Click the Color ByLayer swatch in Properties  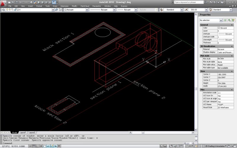tap(219, 28)
